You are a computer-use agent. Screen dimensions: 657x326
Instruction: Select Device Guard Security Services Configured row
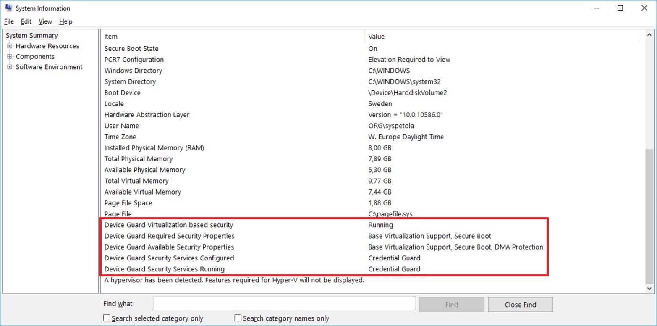click(369, 258)
